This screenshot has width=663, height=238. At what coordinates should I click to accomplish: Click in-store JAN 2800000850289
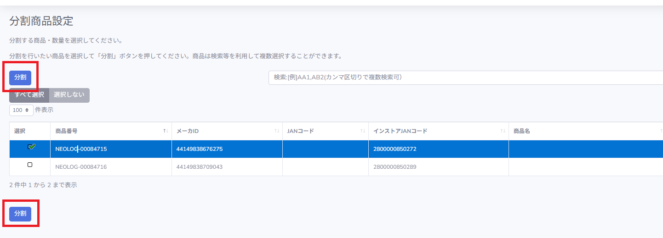[x=395, y=167]
